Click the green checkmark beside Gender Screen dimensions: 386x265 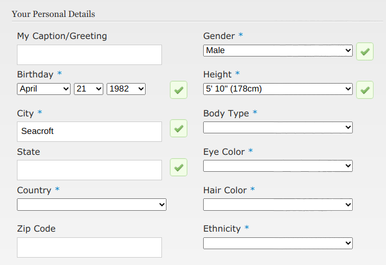[365, 51]
